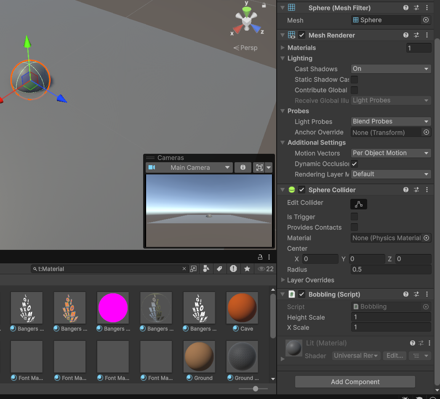This screenshot has height=399, width=440.
Task: Open help for Sphere Collider component
Action: point(406,190)
